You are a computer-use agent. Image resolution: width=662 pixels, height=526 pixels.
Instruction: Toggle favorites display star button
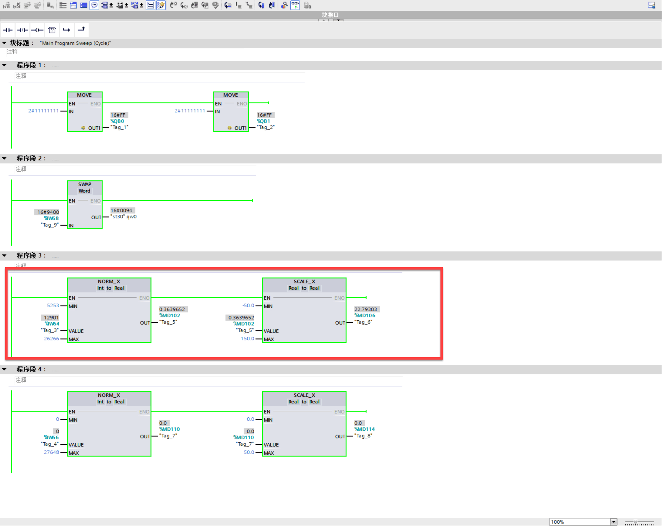[161, 5]
